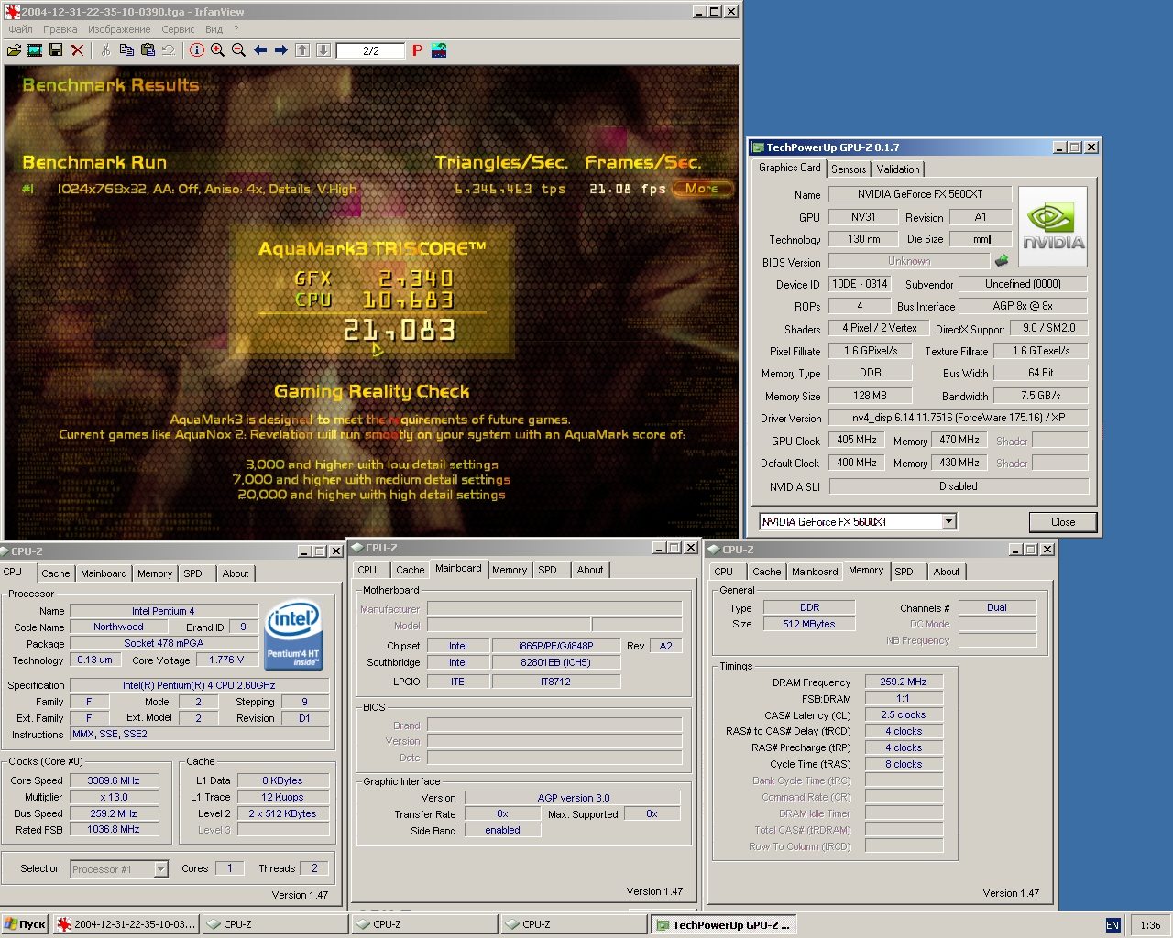Cut selection with IrfanView's scissors icon

105,50
